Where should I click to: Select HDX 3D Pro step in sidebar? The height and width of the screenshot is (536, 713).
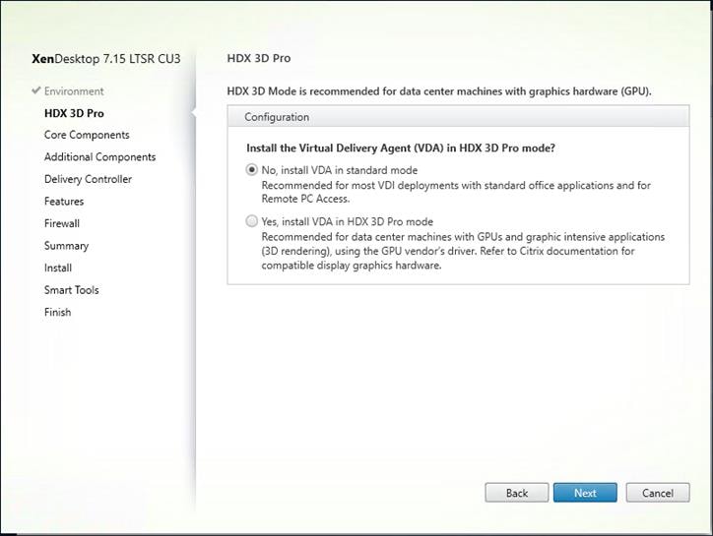74,113
